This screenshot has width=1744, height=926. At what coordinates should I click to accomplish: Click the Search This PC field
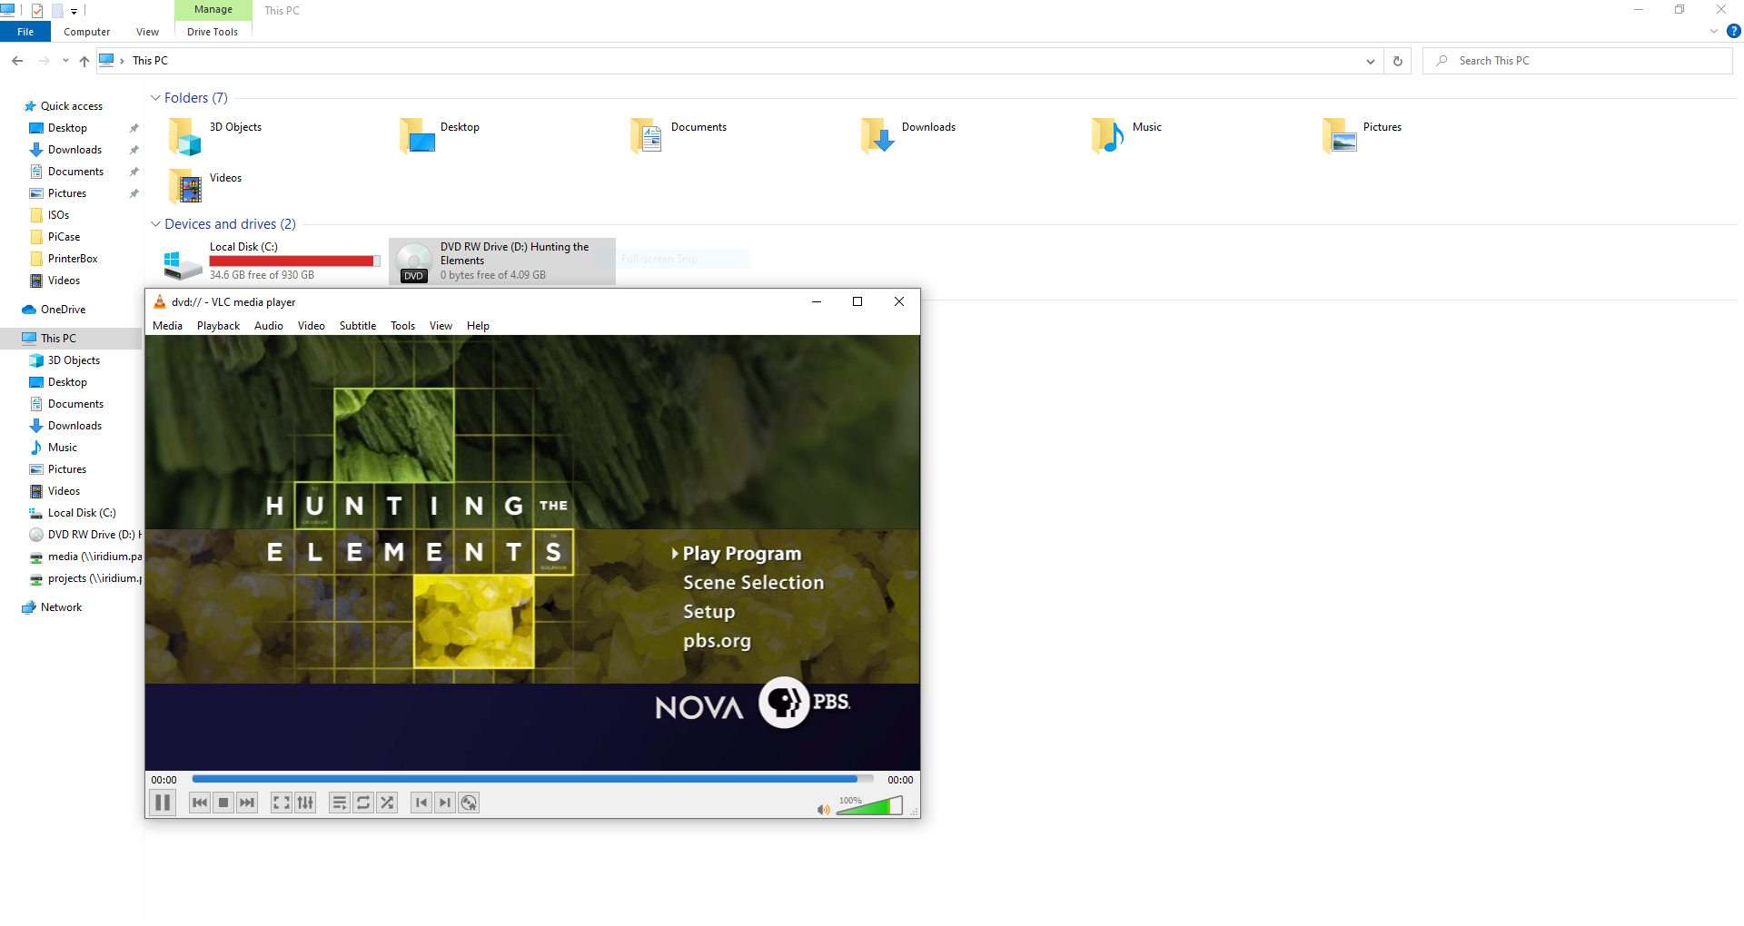(1578, 61)
